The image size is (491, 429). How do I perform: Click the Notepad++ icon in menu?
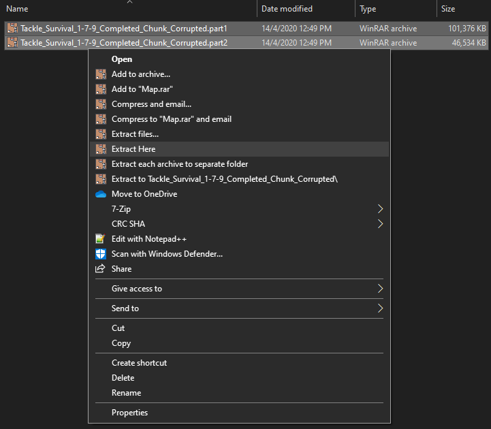[100, 239]
